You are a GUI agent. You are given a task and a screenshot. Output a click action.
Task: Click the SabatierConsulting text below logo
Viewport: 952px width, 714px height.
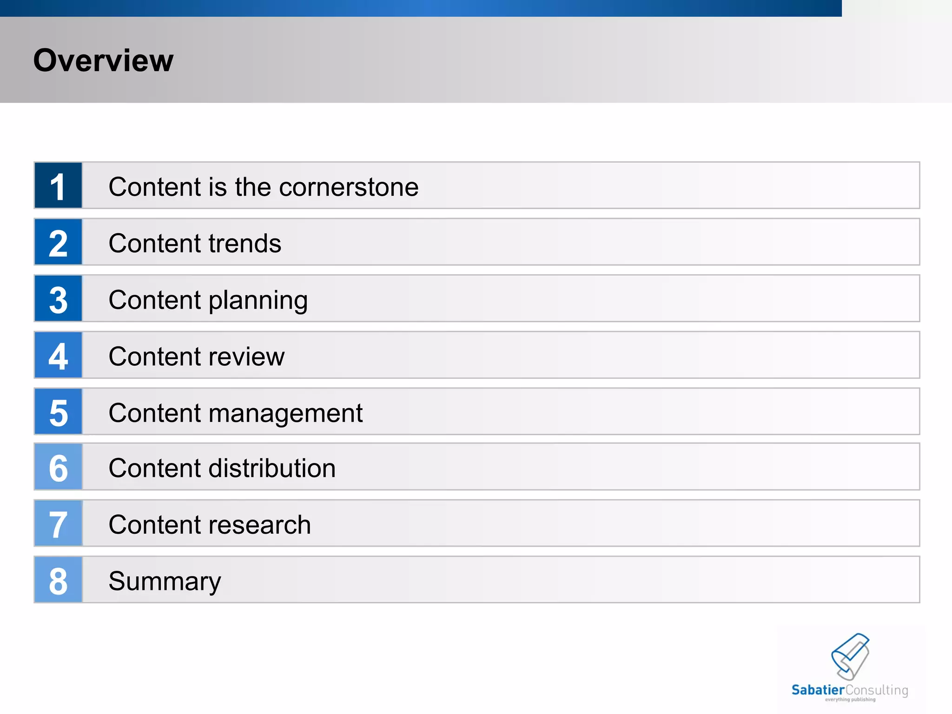click(x=850, y=690)
